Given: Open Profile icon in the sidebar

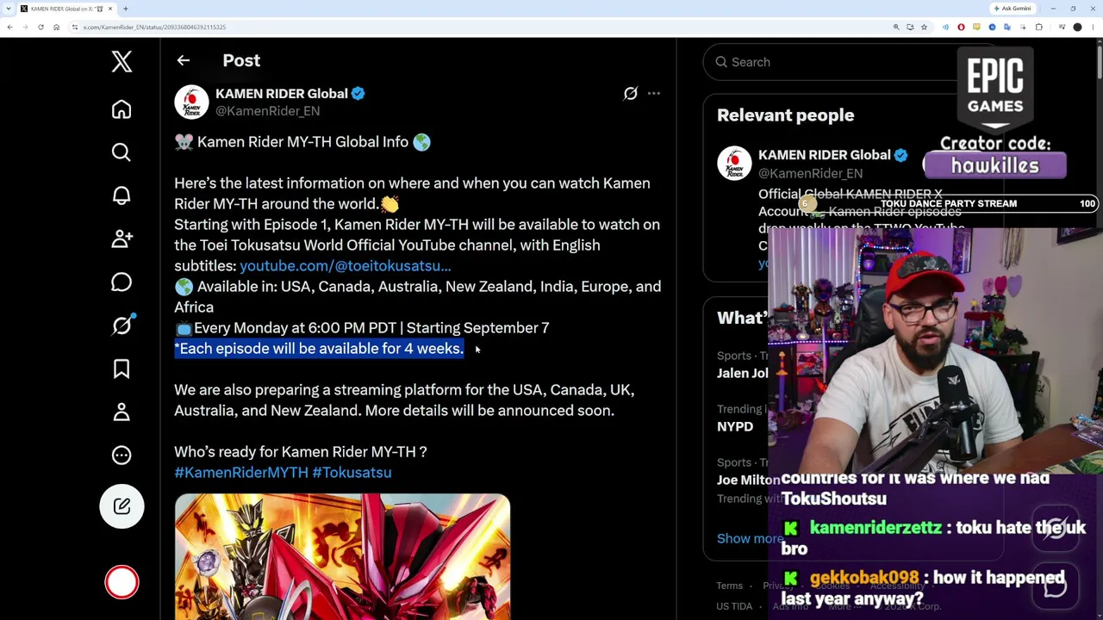Looking at the screenshot, I should (122, 412).
